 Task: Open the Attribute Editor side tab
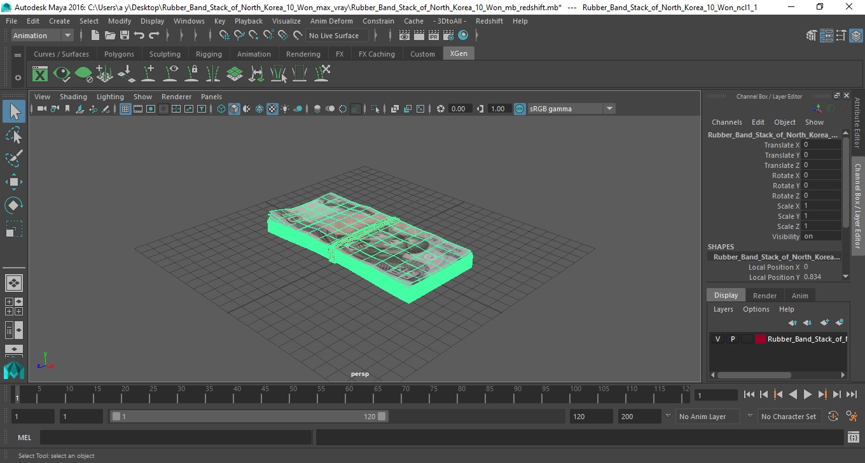857,123
